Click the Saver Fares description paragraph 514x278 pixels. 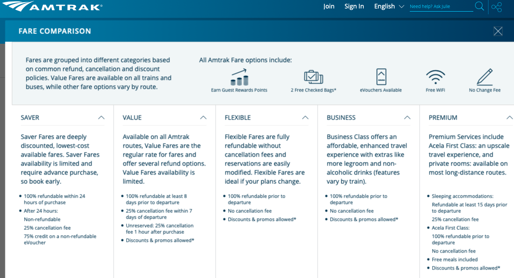click(60, 159)
